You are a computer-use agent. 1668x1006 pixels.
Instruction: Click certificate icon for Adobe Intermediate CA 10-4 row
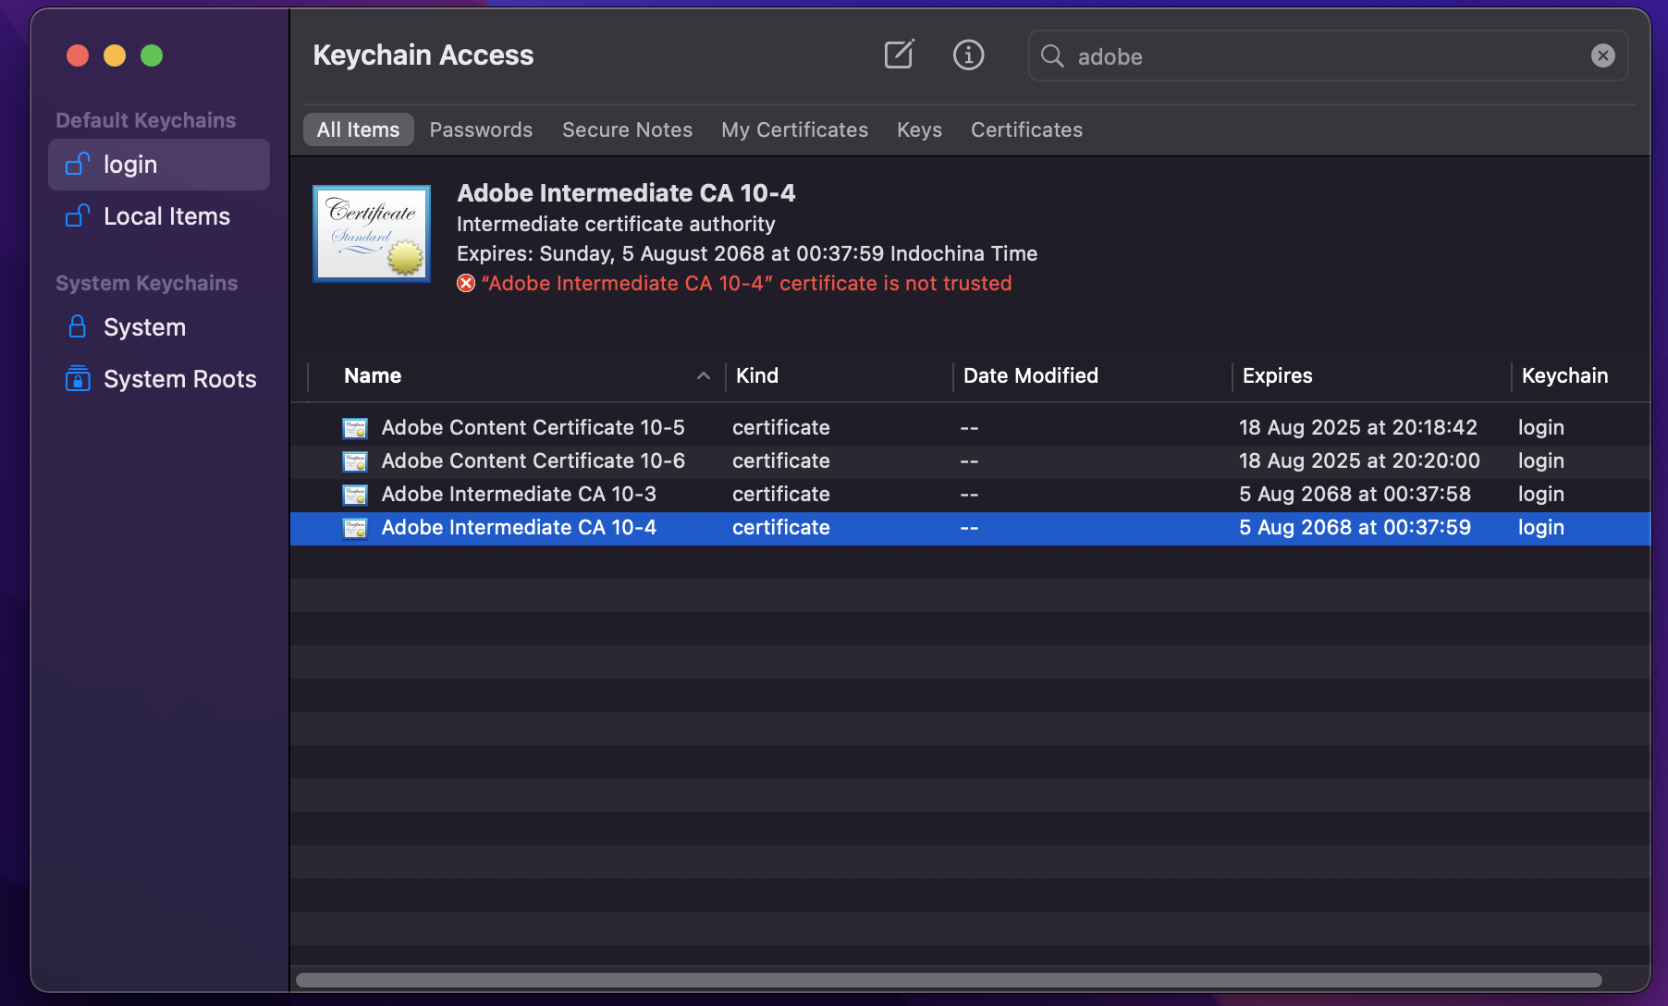coord(355,528)
